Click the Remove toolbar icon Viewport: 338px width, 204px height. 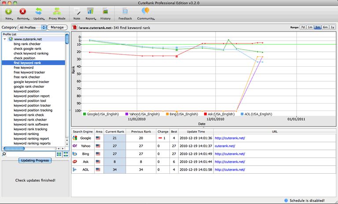tap(22, 11)
